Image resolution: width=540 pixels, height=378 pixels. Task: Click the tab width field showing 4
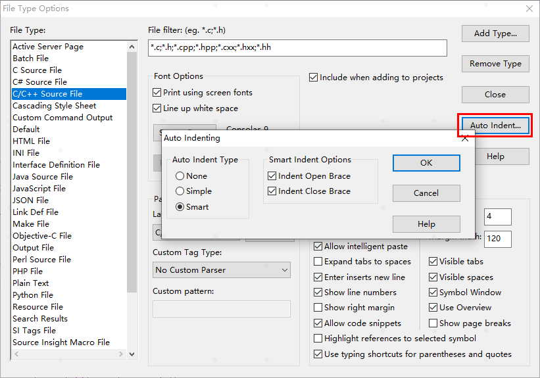click(498, 217)
